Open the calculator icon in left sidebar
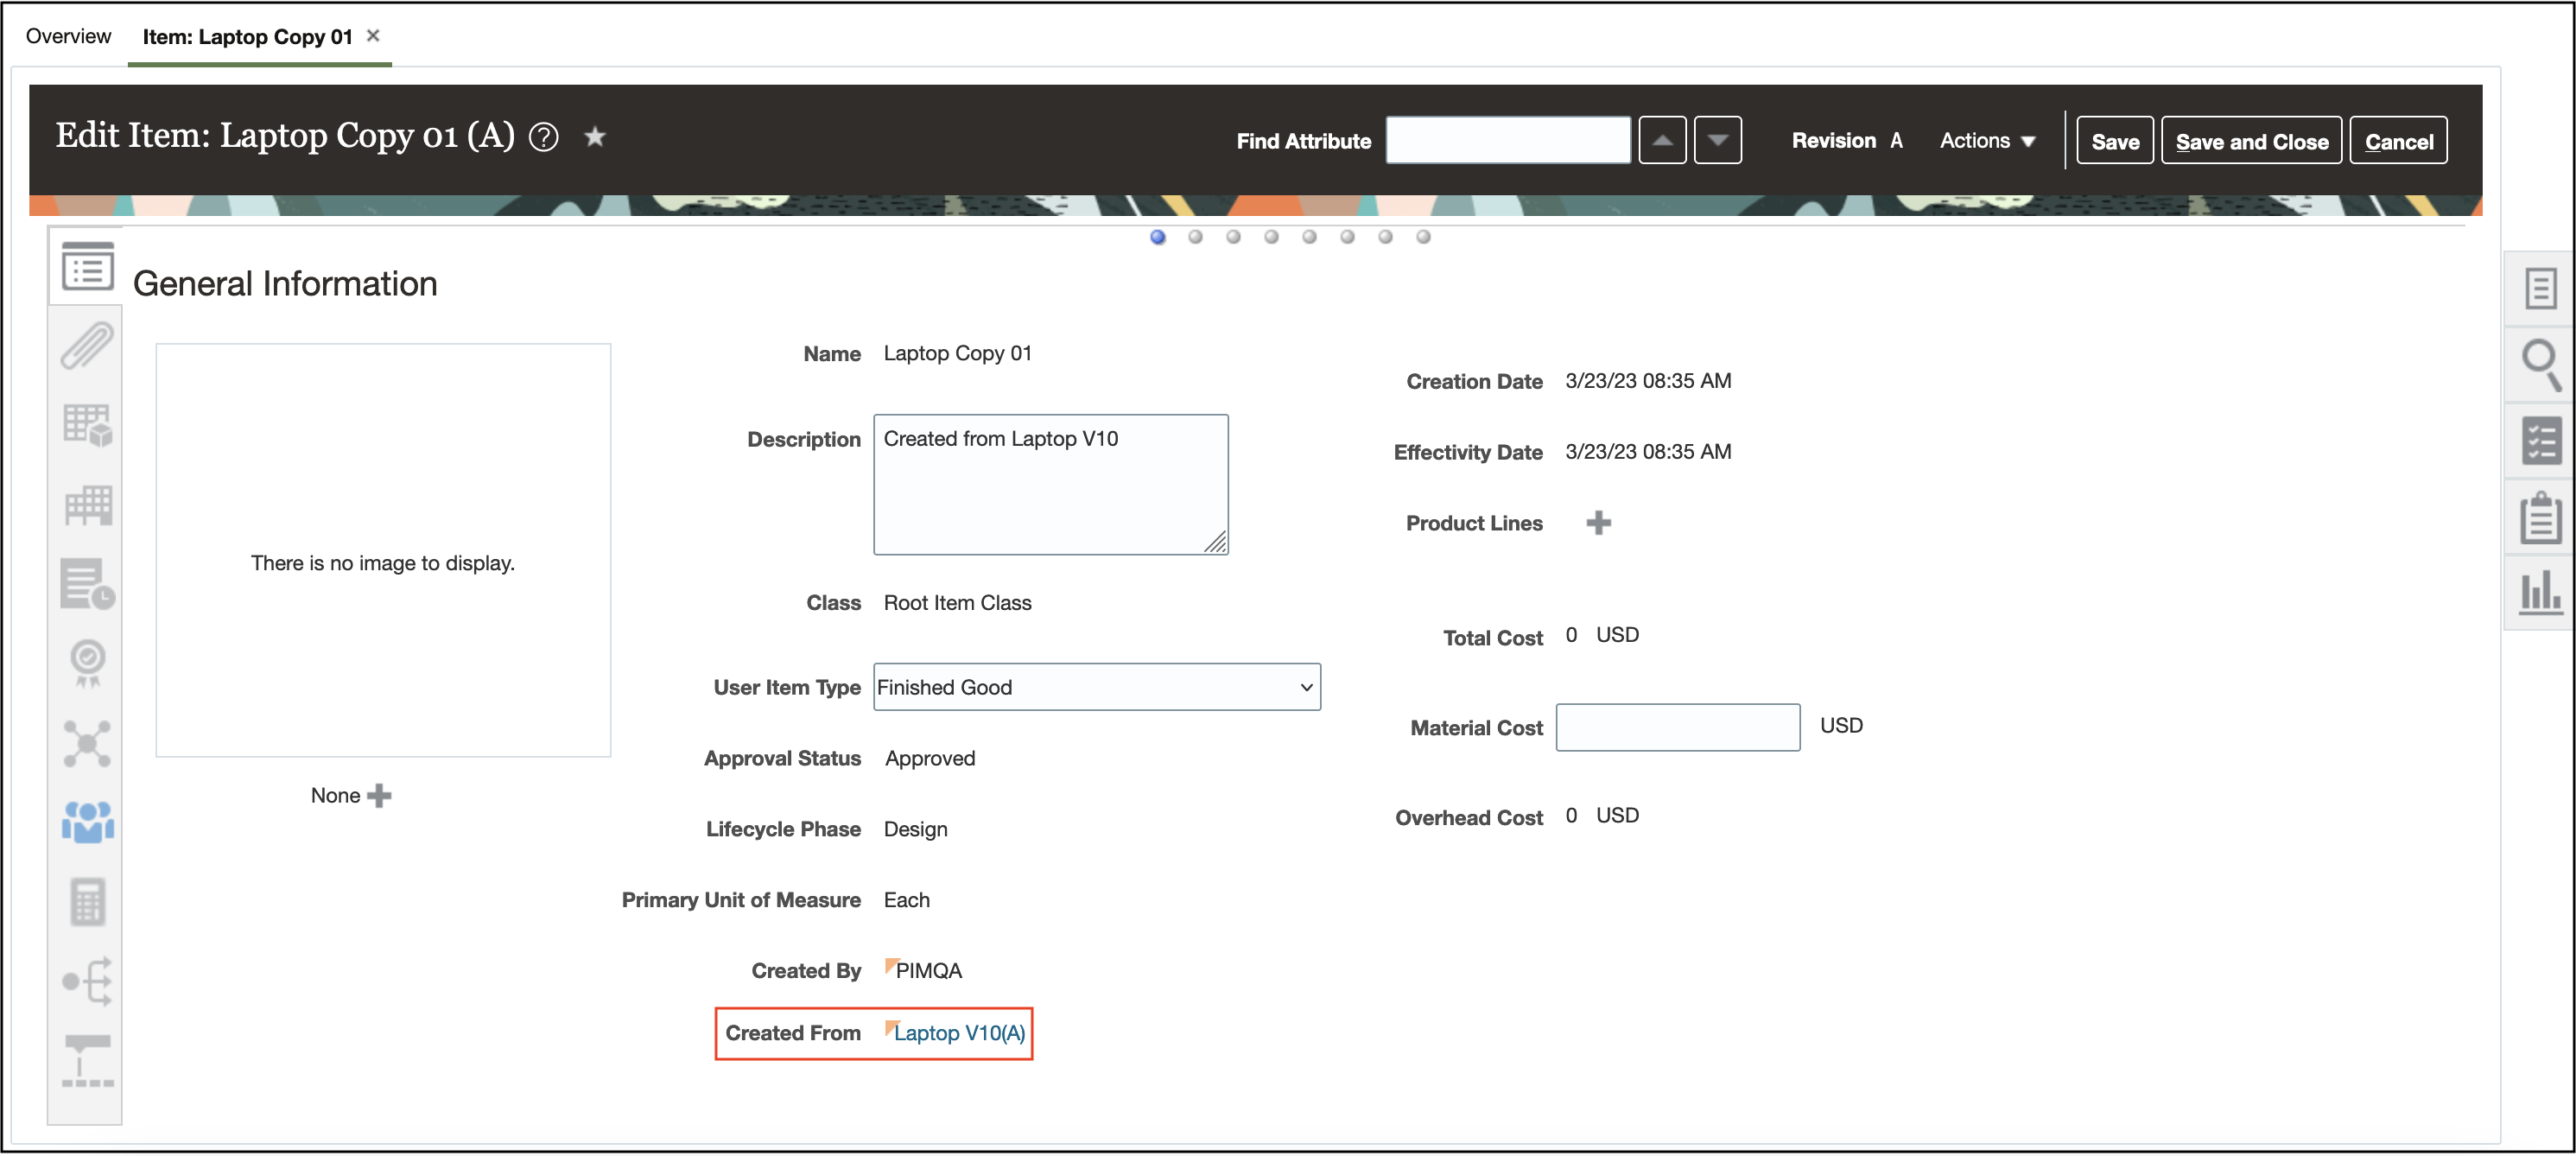This screenshot has width=2576, height=1156. 87,901
